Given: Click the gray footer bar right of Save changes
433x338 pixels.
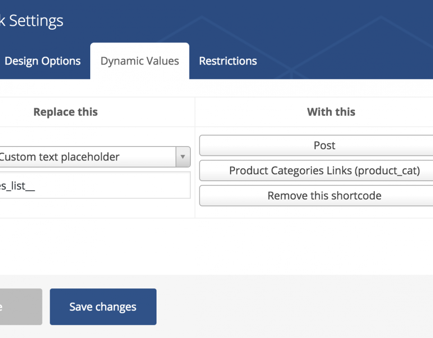Looking at the screenshot, I should tap(295, 306).
